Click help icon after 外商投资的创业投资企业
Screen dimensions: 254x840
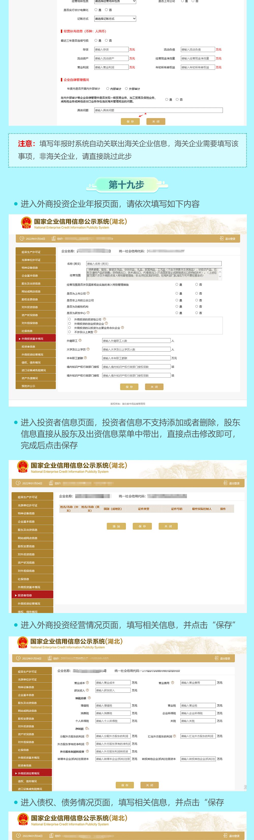106,324
